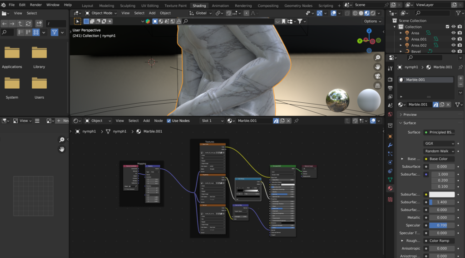The height and width of the screenshot is (258, 465).
Task: Open the Object Mode dropdown
Action: click(101, 13)
